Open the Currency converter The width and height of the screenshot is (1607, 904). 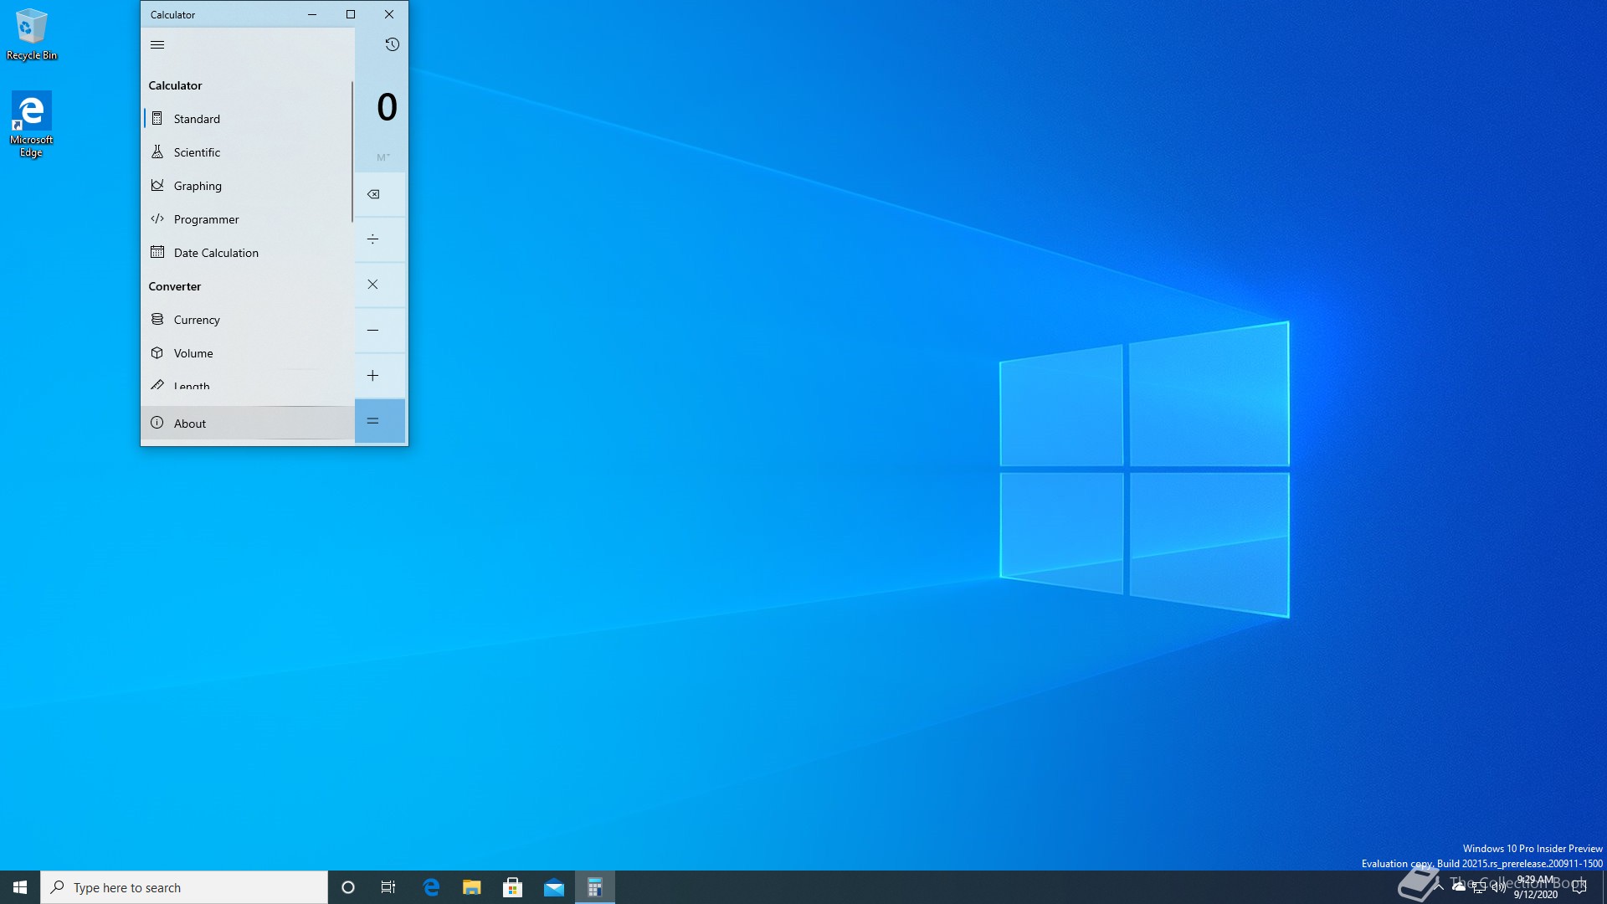(197, 320)
